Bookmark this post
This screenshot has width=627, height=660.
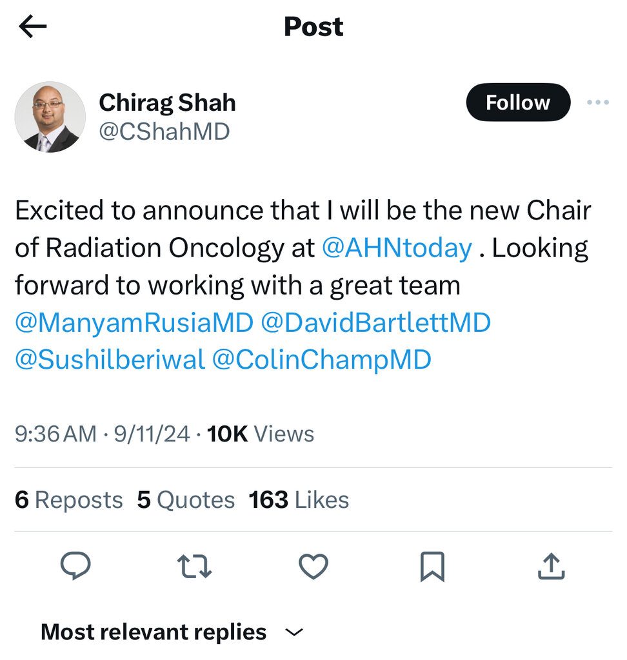(x=432, y=567)
